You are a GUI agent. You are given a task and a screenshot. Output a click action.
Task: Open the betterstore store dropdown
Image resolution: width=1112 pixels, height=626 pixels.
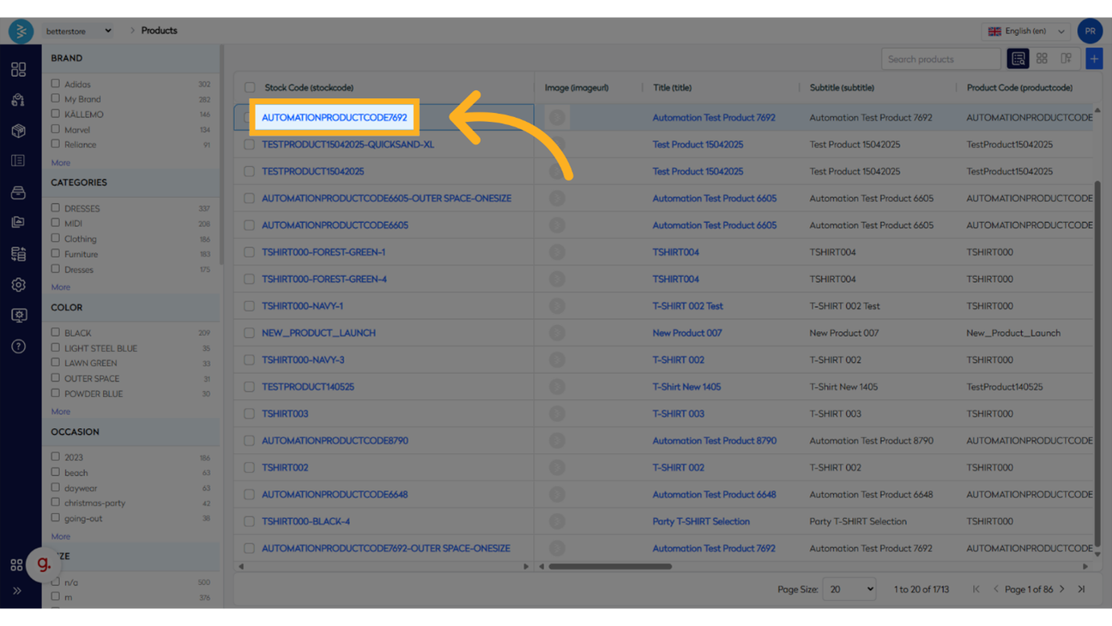tap(78, 31)
